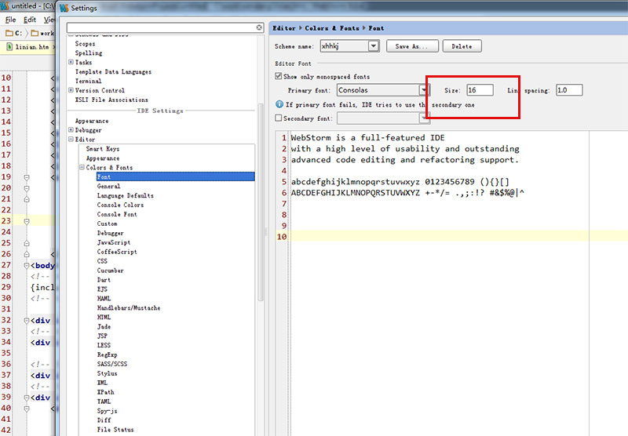
Task: Toggle fold marker on line 23 in editor
Action: [27, 221]
